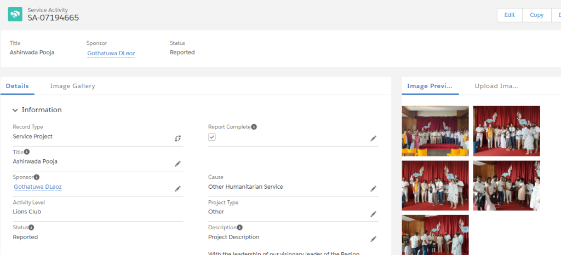Show info tooltip for Report Complete
The height and width of the screenshot is (255, 561).
(x=254, y=127)
